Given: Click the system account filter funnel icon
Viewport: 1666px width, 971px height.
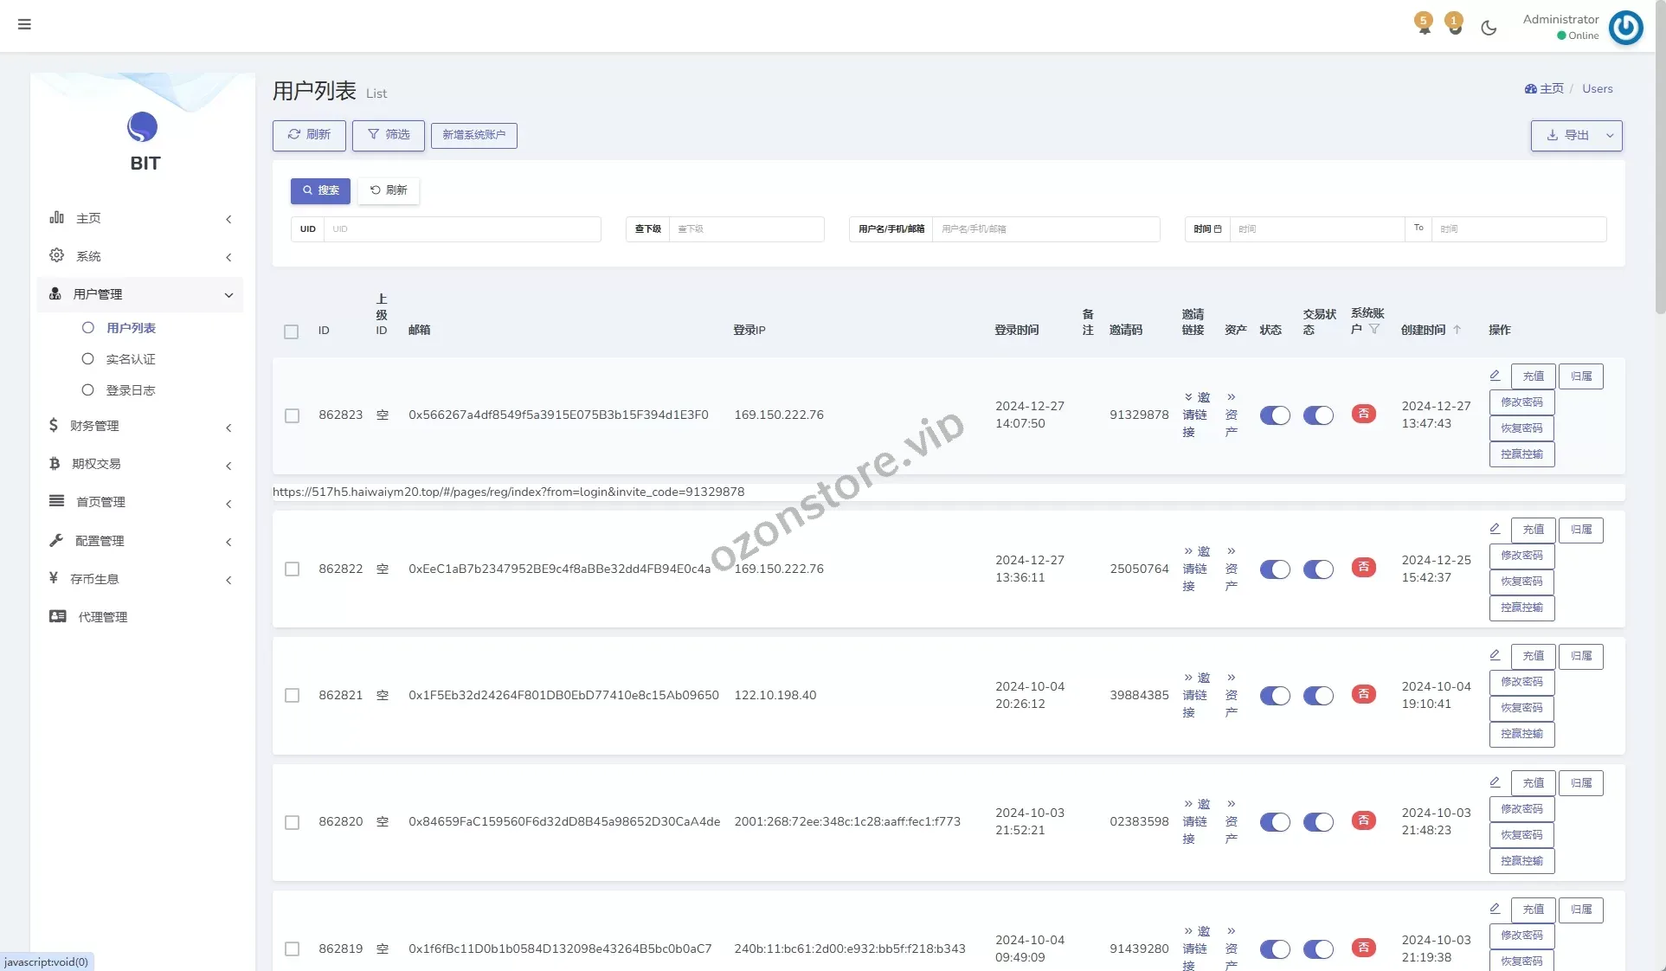Looking at the screenshot, I should pyautogui.click(x=1374, y=329).
